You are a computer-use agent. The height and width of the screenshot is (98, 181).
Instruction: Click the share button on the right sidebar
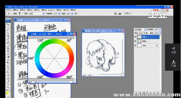click(174, 50)
